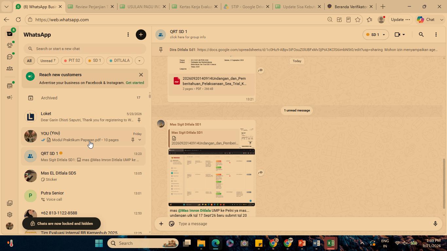Open the Channels icon in sidebar

click(9, 57)
